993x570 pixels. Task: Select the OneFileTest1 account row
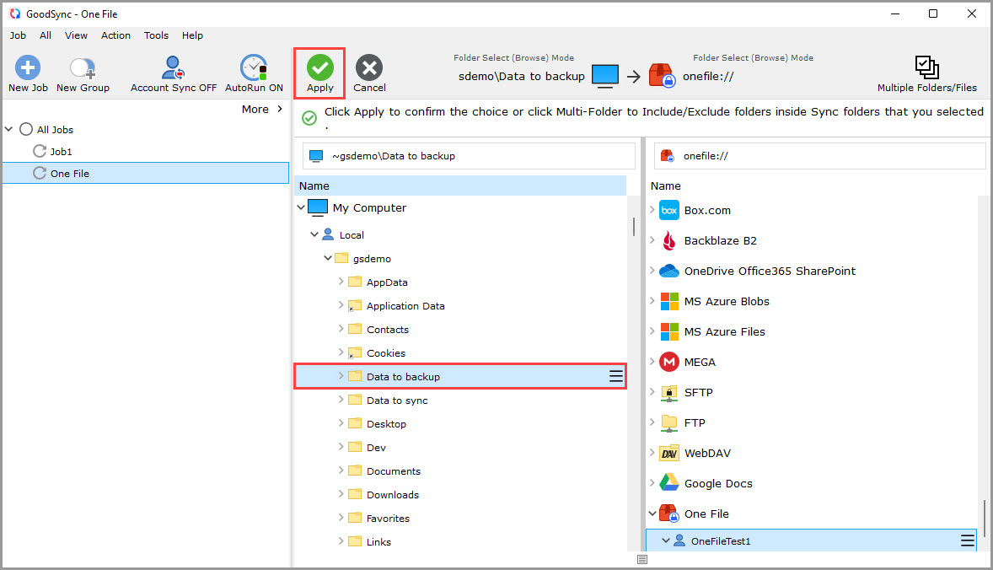tap(811, 540)
